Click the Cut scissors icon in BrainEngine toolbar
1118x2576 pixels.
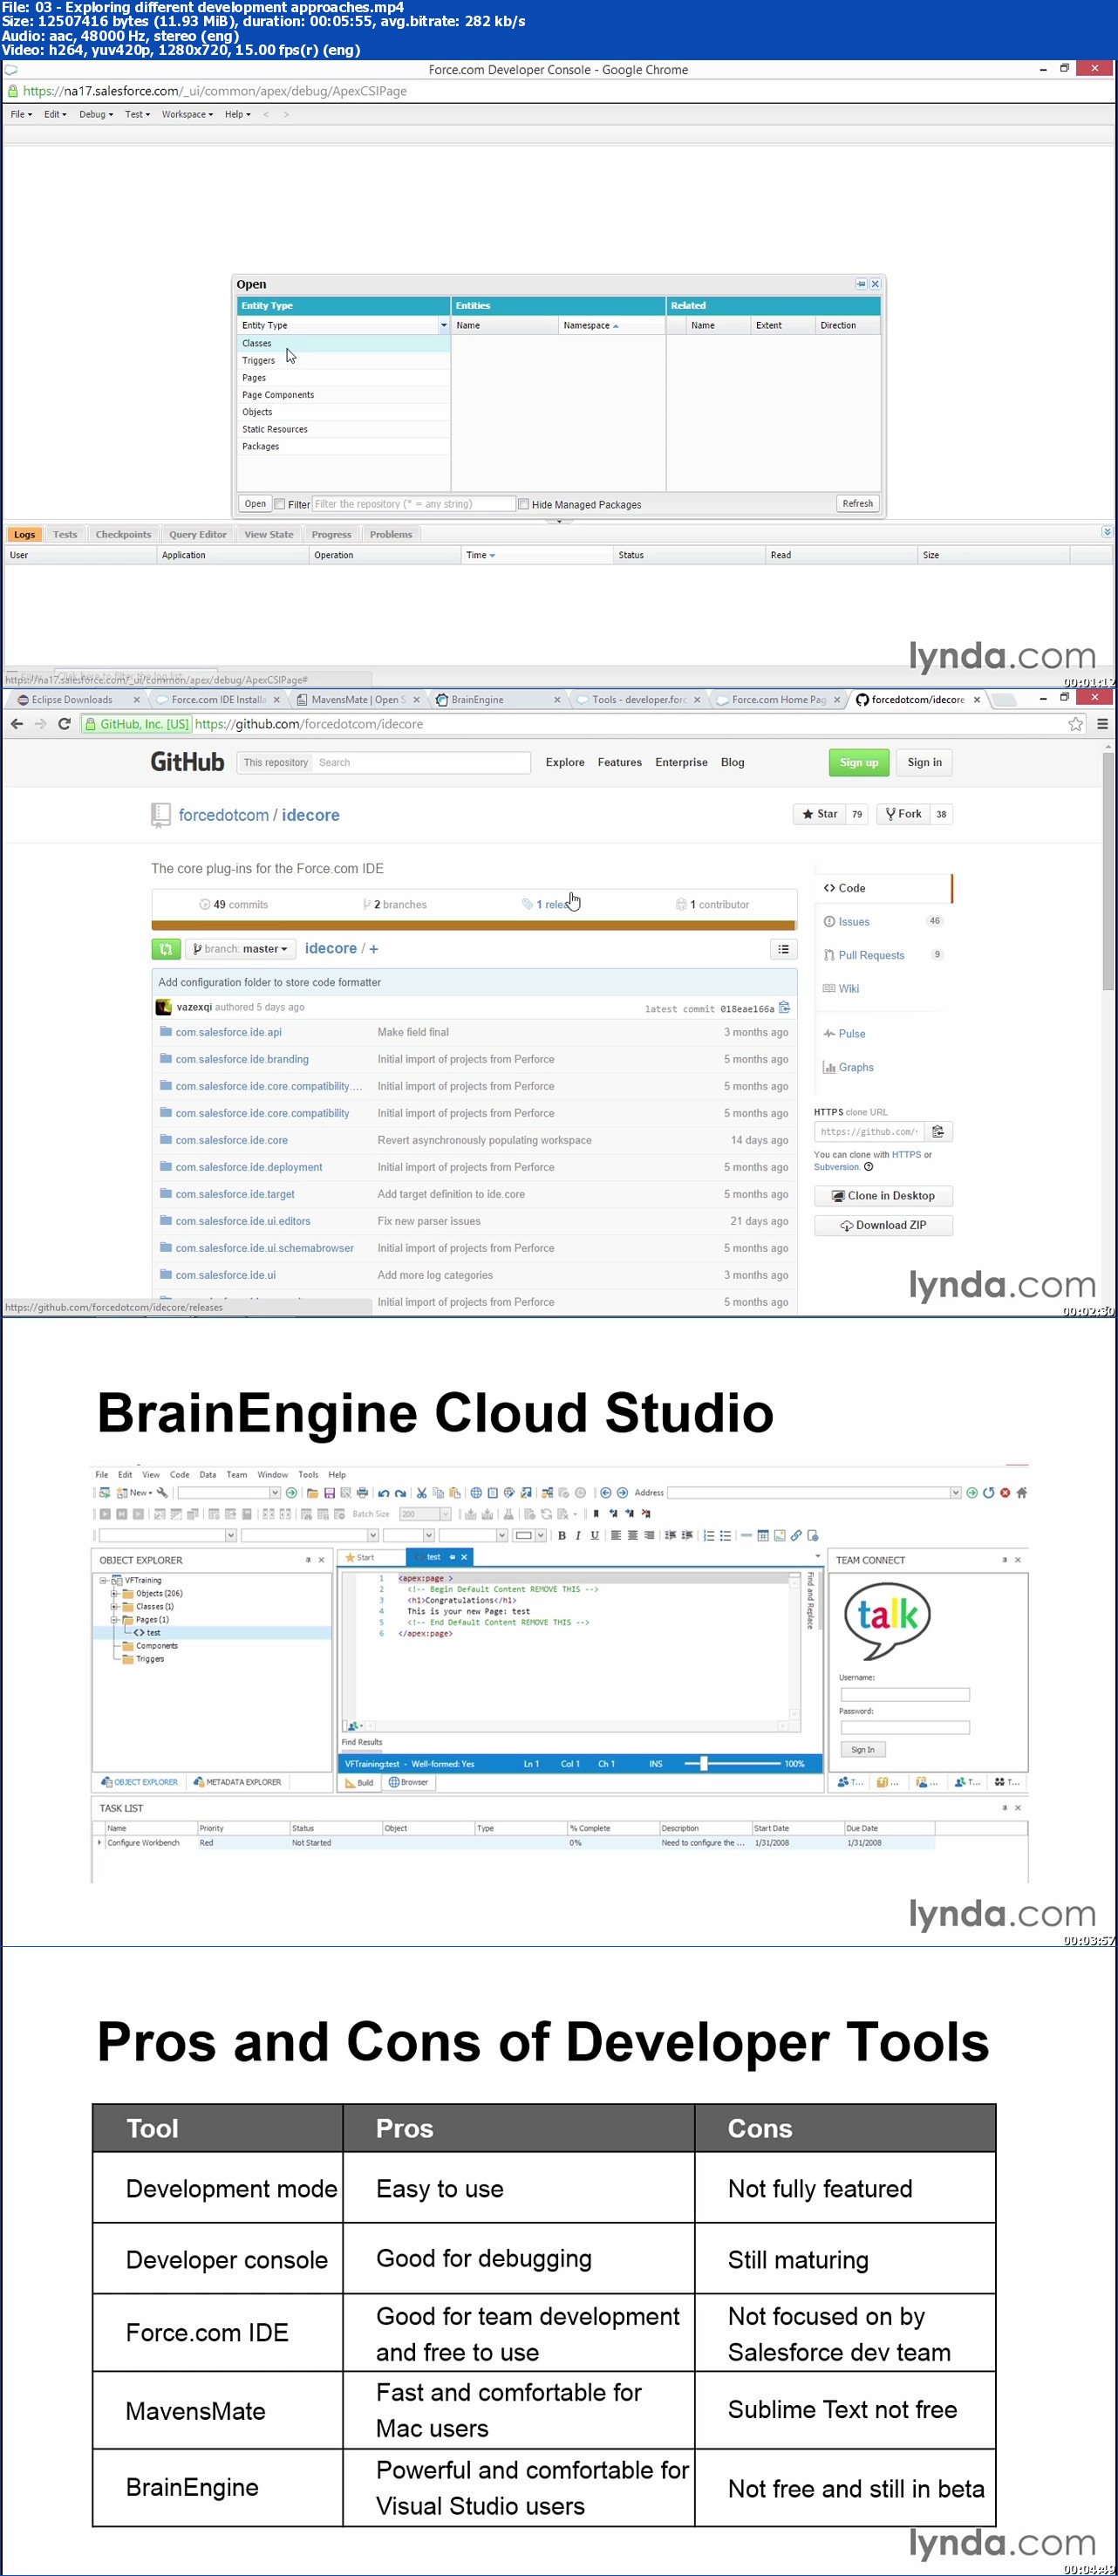pos(422,1493)
